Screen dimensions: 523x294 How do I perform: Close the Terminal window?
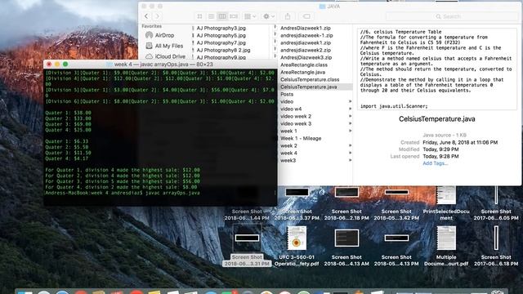point(49,64)
